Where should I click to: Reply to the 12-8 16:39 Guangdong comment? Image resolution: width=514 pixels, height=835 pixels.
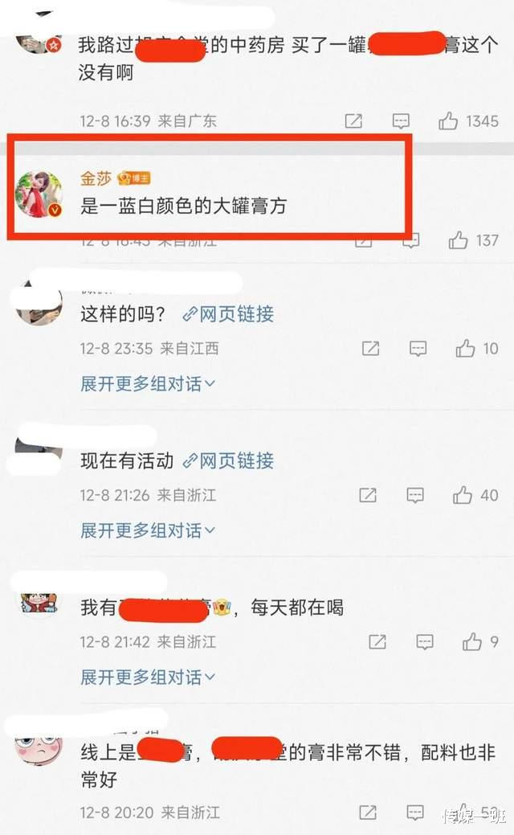pos(401,121)
